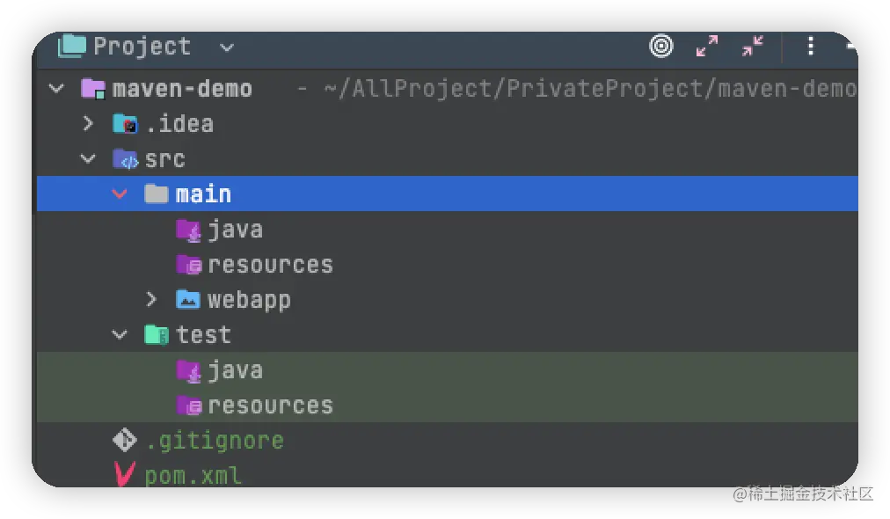Open the vertical three-dot options menu
Image resolution: width=890 pixels, height=519 pixels.
click(811, 46)
